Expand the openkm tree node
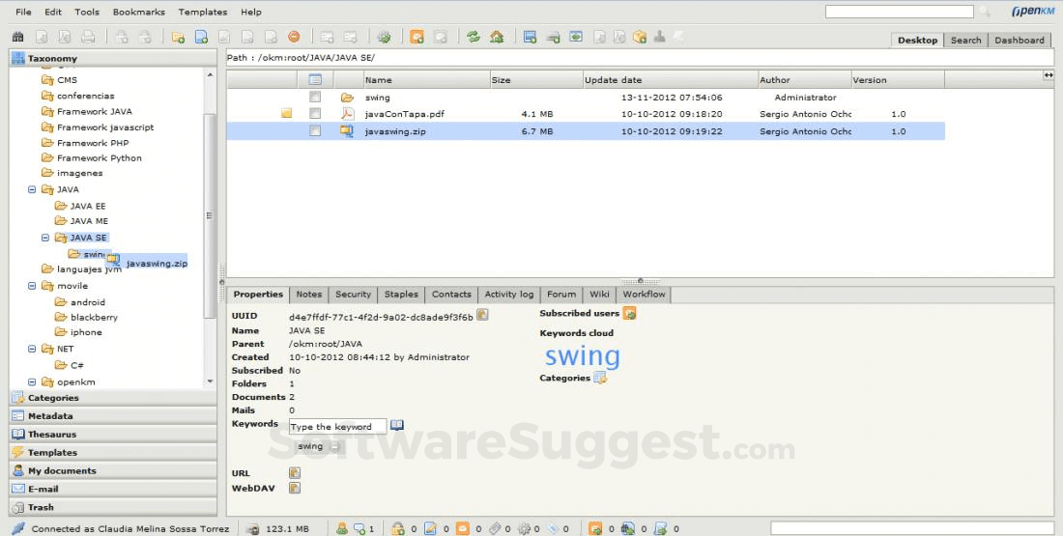1063x536 pixels. coord(32,382)
